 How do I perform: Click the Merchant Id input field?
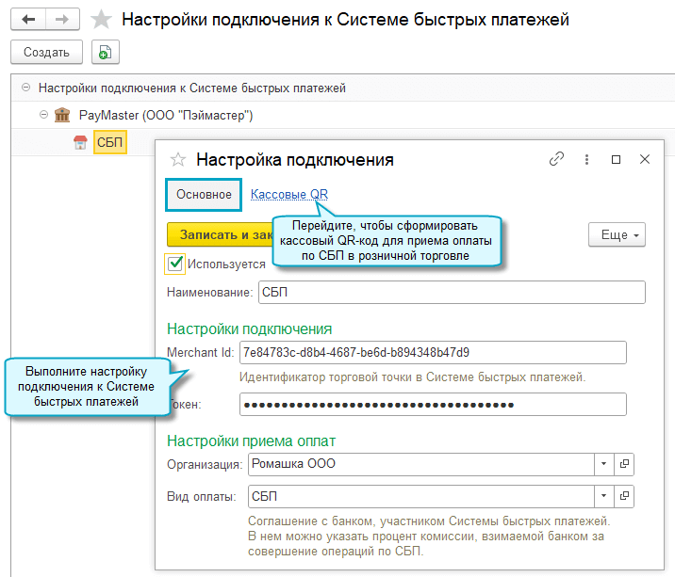point(433,353)
